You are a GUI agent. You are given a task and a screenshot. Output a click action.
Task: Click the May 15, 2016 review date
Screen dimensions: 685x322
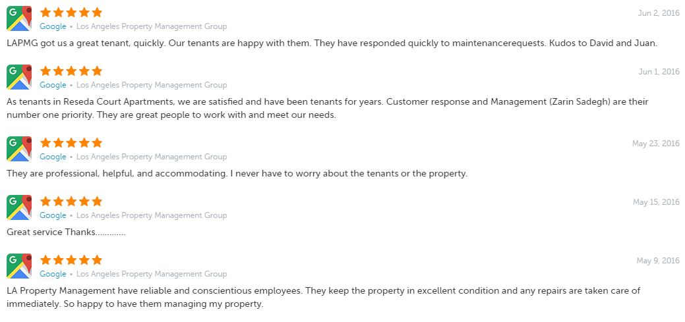(x=656, y=202)
